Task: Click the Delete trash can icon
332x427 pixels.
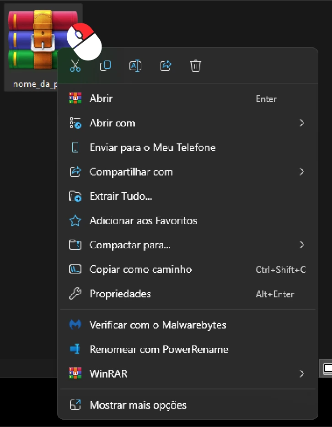Action: pyautogui.click(x=195, y=66)
